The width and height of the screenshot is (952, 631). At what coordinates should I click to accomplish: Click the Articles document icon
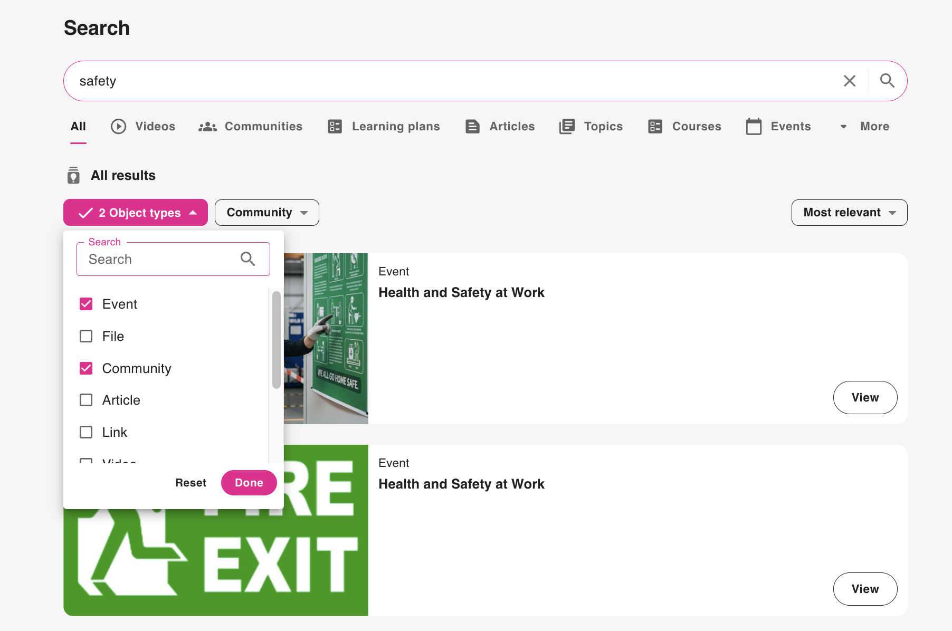[472, 127]
